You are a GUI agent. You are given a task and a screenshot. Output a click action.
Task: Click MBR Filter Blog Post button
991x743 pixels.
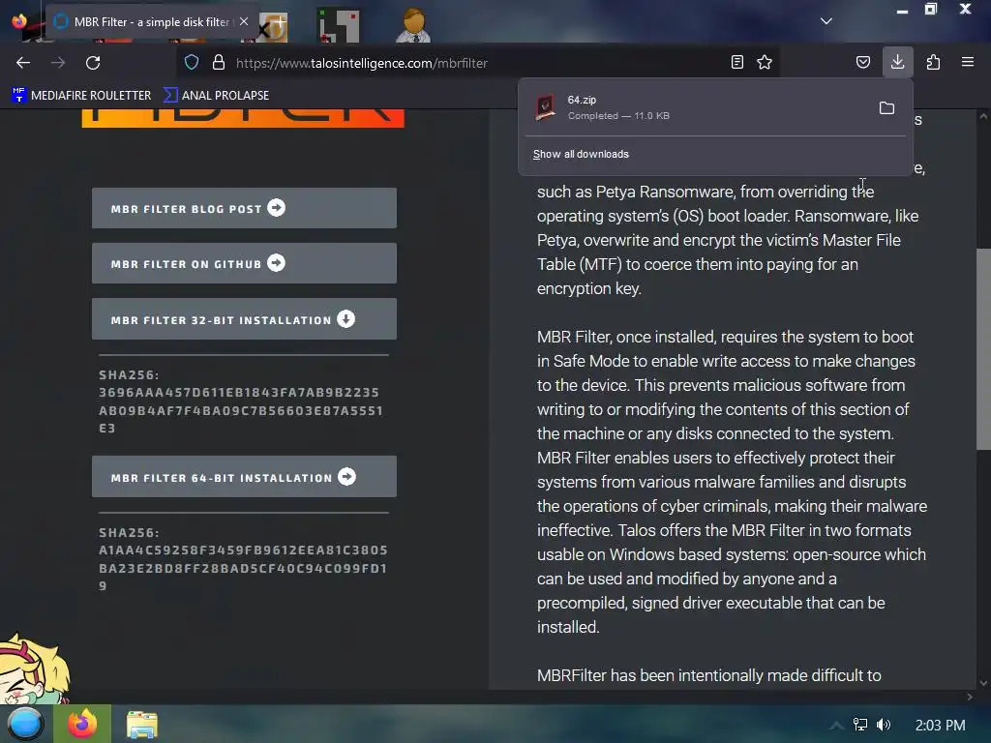click(244, 208)
